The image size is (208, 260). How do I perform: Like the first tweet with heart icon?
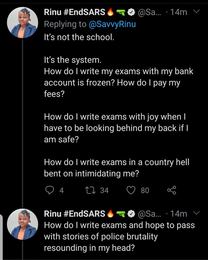pyautogui.click(x=131, y=190)
